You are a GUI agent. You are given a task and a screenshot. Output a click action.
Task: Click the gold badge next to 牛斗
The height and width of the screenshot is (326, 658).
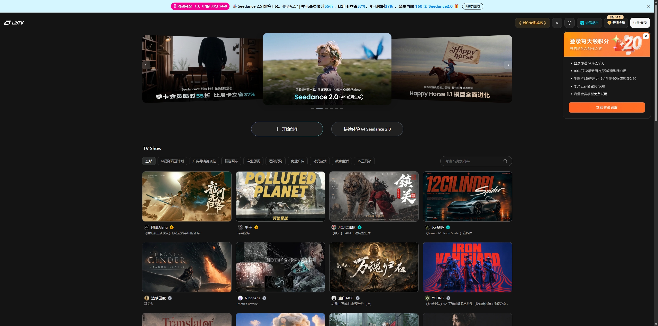[256, 227]
